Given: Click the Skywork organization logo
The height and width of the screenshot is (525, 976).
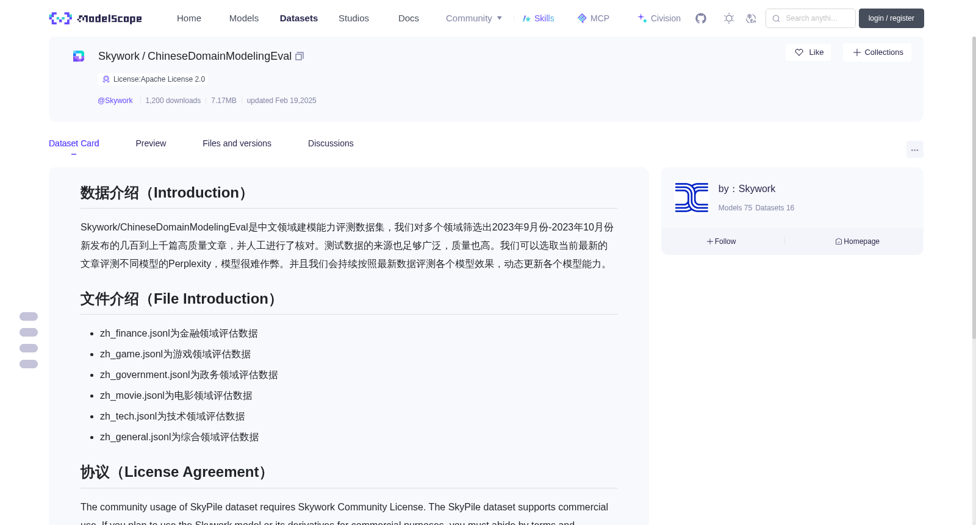Looking at the screenshot, I should pos(692,198).
